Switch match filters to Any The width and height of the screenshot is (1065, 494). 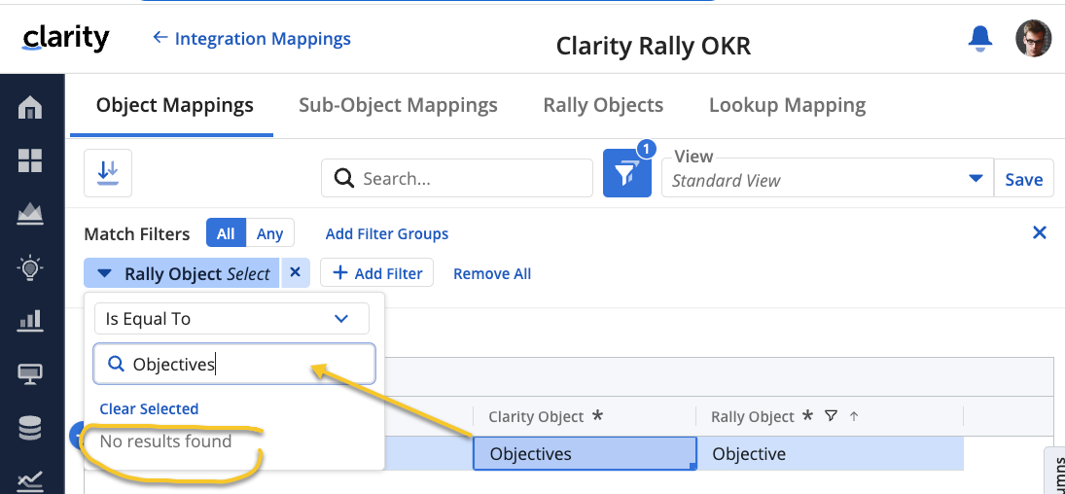269,233
